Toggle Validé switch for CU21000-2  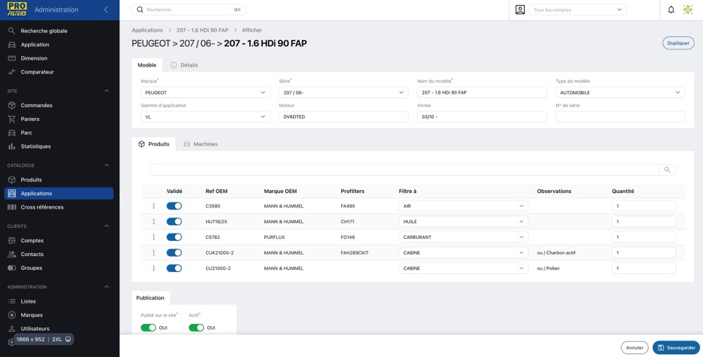174,268
